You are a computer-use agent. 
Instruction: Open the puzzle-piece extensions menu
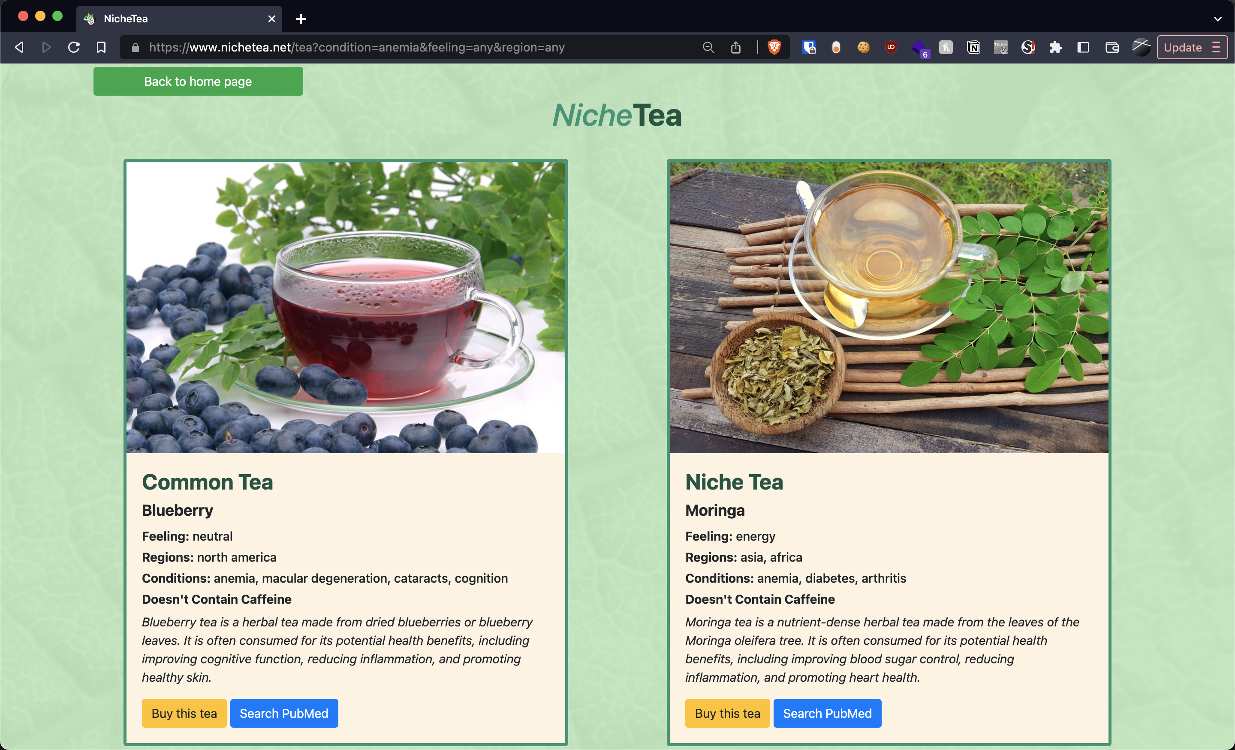click(1056, 47)
